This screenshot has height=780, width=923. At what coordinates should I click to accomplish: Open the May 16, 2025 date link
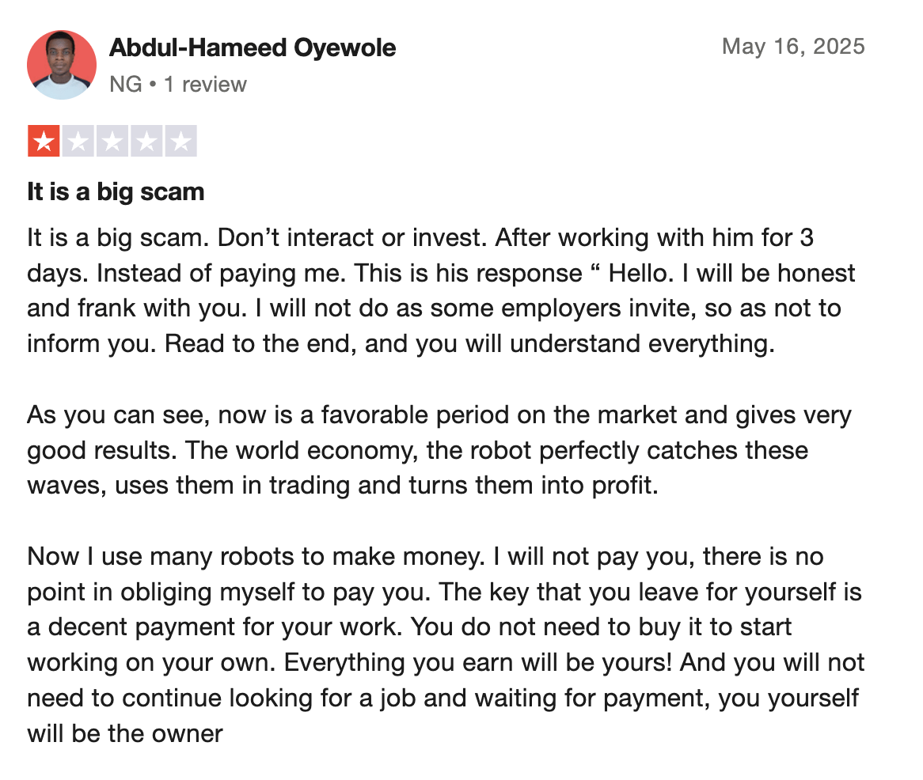pos(793,47)
